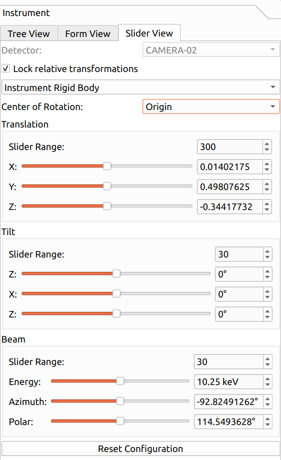The width and height of the screenshot is (281, 460).
Task: Click the Beam Azimuth slider handle
Action: click(120, 401)
